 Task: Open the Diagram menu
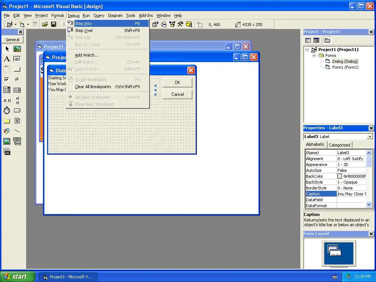click(115, 15)
